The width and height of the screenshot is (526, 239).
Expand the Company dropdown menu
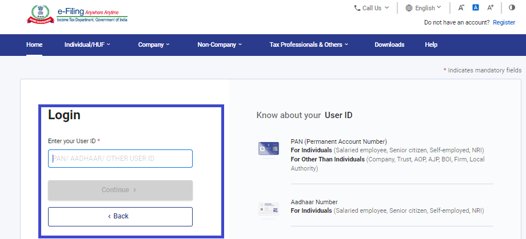(153, 44)
